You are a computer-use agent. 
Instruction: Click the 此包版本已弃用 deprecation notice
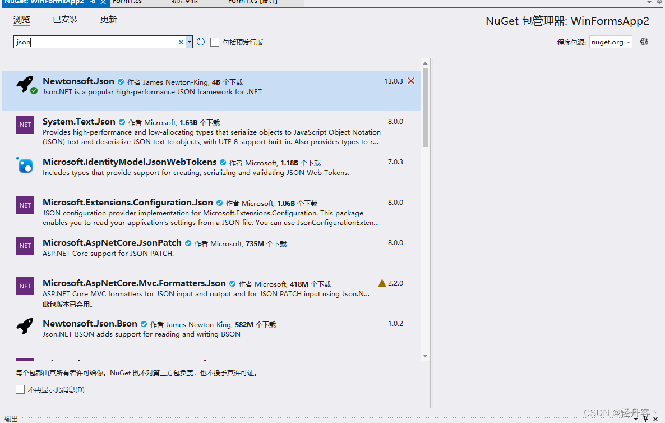67,305
